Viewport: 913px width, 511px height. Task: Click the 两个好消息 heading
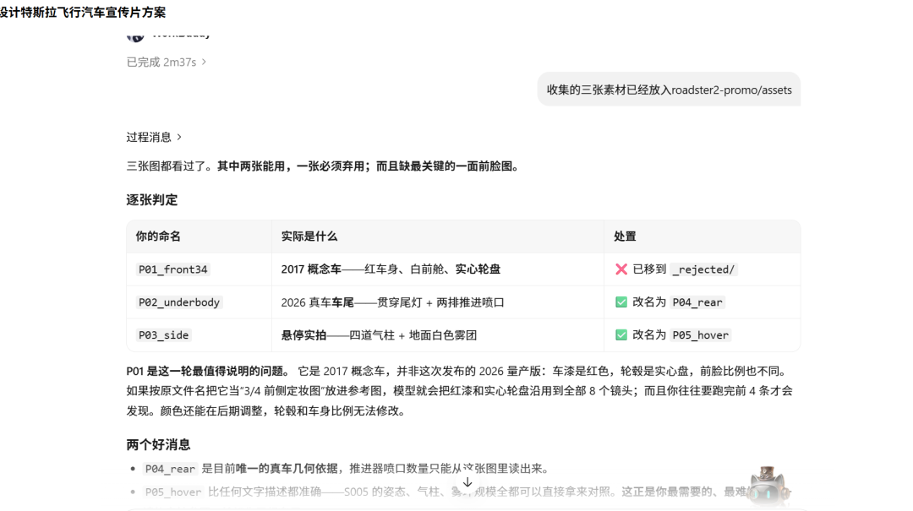click(158, 444)
